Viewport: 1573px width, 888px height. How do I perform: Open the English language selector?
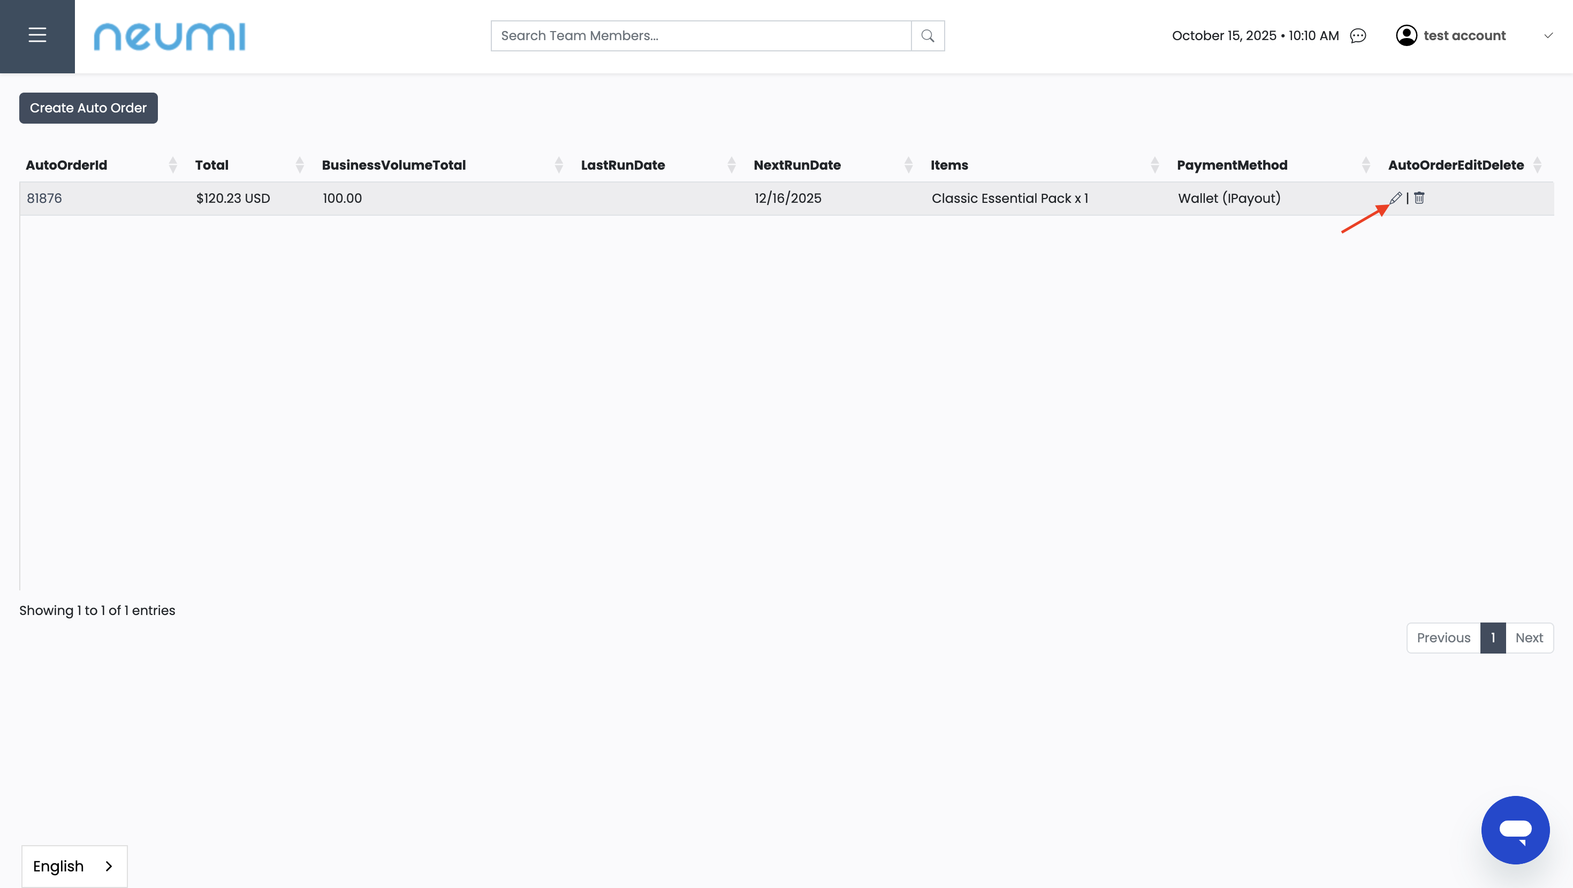tap(73, 866)
